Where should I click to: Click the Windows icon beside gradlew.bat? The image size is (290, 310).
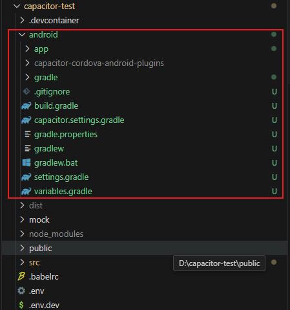[x=26, y=162]
